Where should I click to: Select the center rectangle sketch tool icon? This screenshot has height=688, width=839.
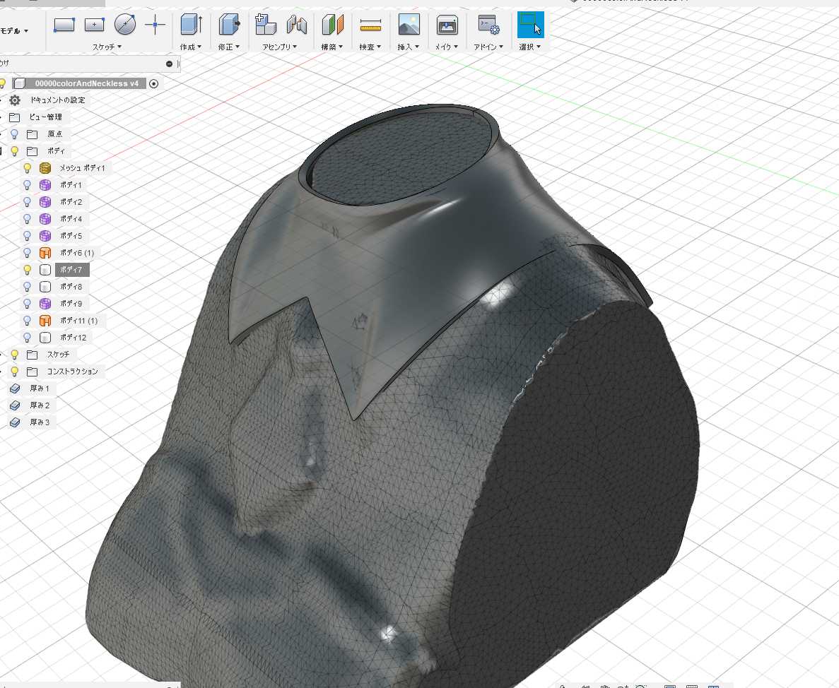point(95,25)
